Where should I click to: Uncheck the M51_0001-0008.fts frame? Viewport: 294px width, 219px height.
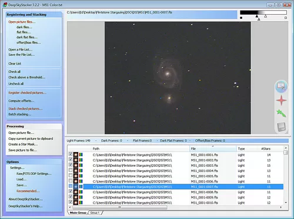coord(71,191)
